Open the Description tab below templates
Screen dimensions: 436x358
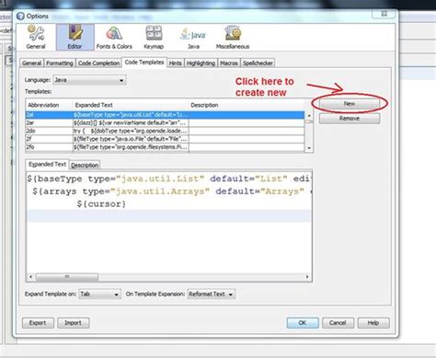pyautogui.click(x=85, y=165)
